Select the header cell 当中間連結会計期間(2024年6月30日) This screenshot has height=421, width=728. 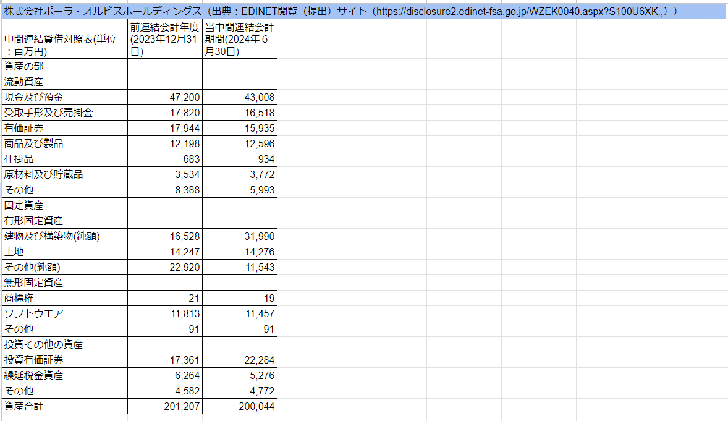(240, 39)
